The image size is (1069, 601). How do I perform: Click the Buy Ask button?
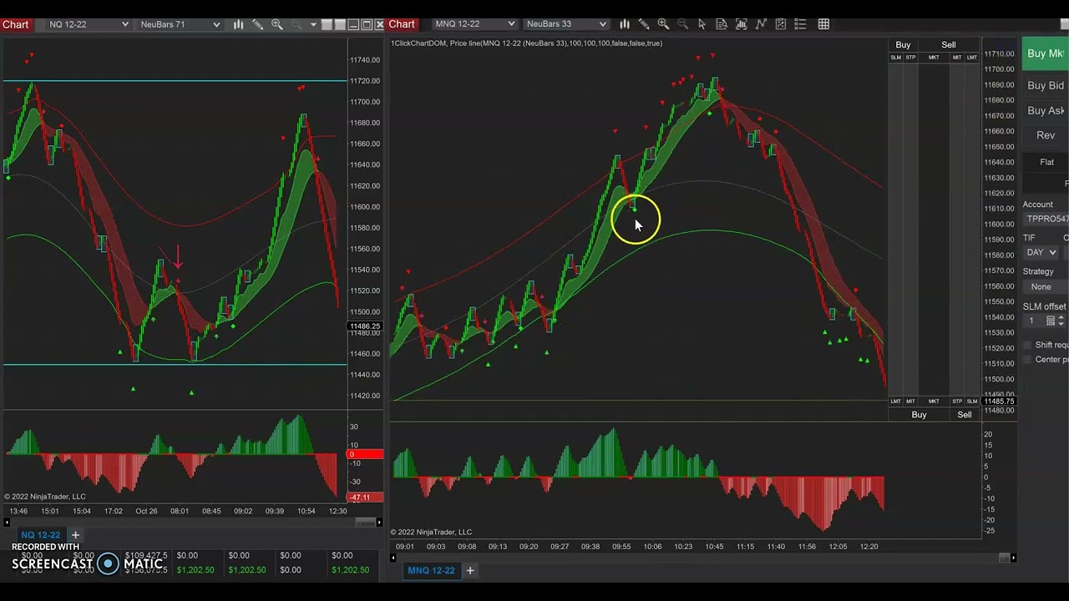[1046, 110]
